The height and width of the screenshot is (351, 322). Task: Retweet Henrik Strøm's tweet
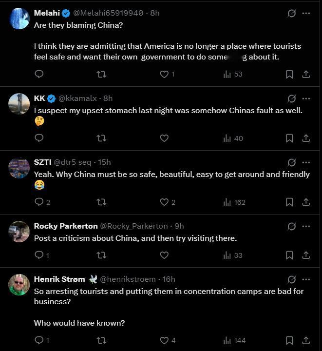pyautogui.click(x=101, y=340)
